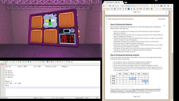Click the white east key on the module
Image resolution: width=179 pixels, height=101 pixels.
point(53,20)
